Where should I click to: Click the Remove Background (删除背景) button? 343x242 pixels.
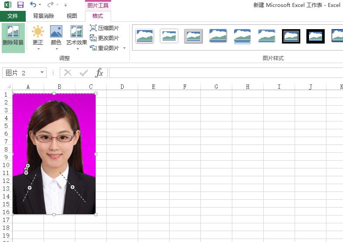[13, 37]
